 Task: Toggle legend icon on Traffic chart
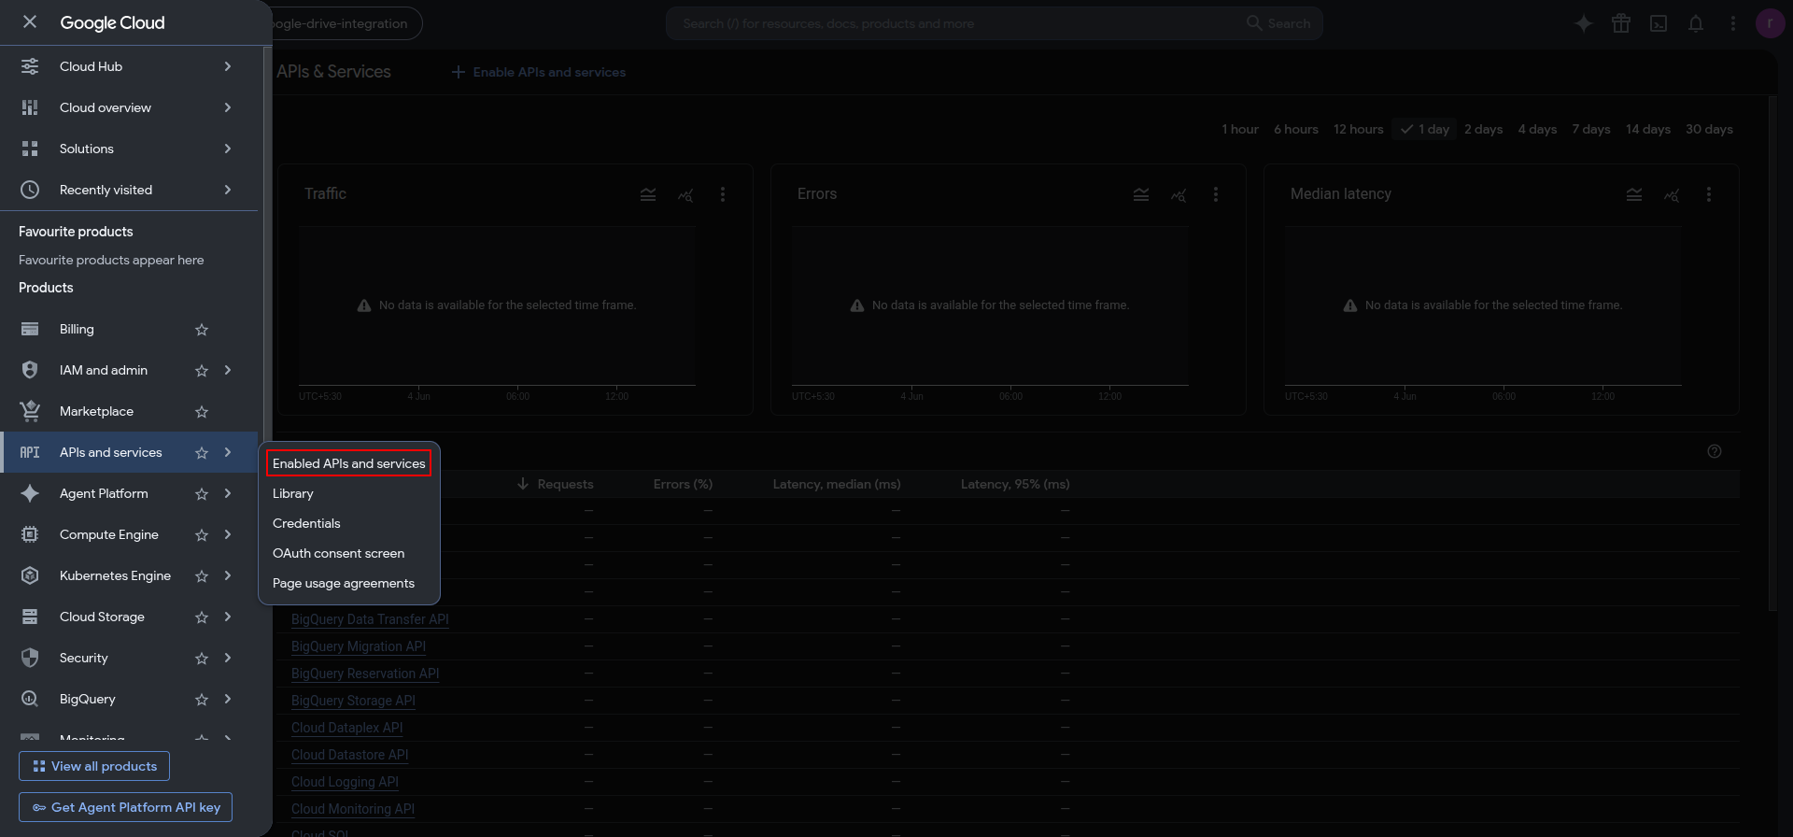pos(648,194)
